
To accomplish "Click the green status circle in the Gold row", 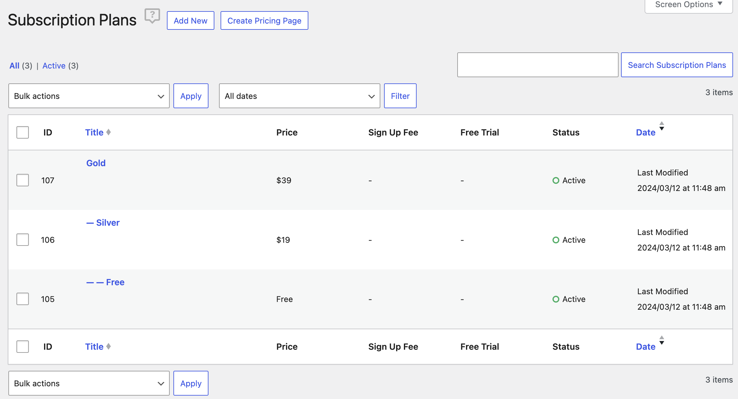I will click(x=556, y=180).
